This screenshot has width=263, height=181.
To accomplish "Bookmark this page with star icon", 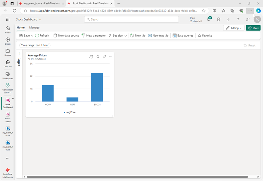I will 203,11.
